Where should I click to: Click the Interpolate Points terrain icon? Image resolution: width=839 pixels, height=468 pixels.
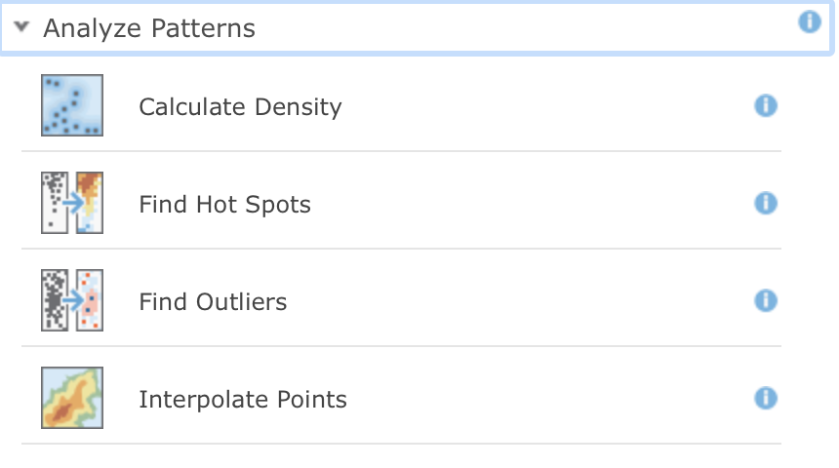72,398
